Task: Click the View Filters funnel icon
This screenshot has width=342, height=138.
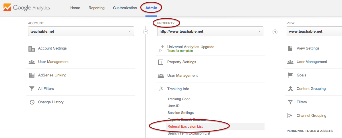Action: [290, 102]
